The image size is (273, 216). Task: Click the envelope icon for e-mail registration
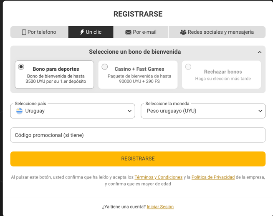[x=128, y=32]
